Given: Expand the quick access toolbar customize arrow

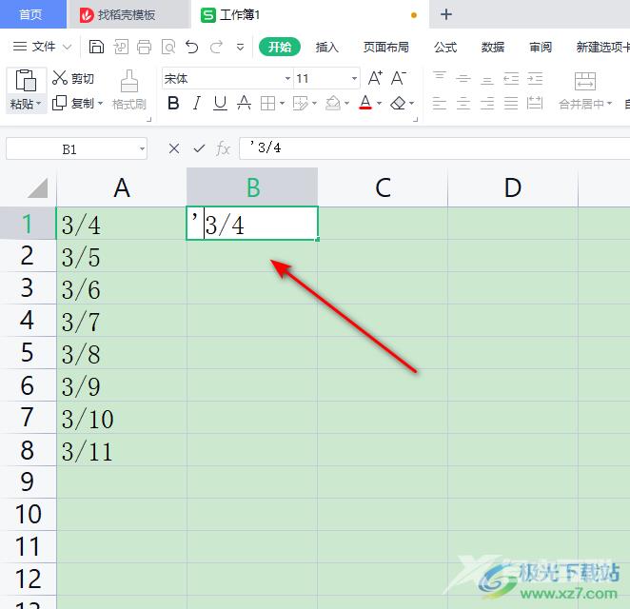Looking at the screenshot, I should pos(240,48).
